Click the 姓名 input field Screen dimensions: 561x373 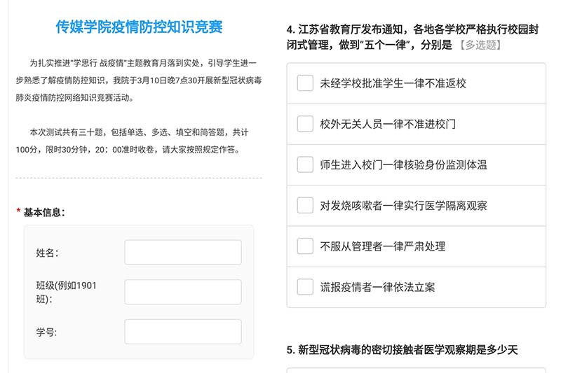pyautogui.click(x=182, y=253)
